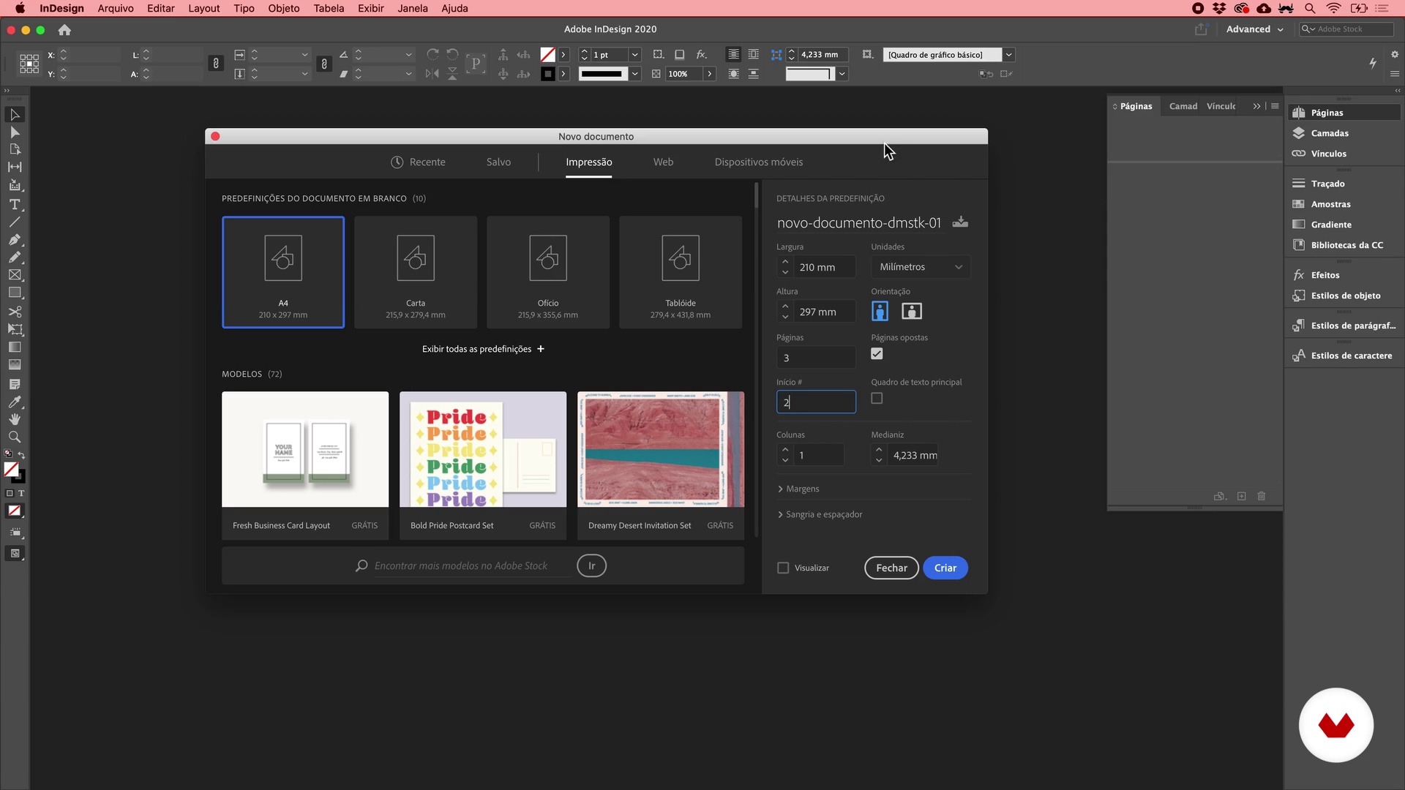This screenshot has width=1405, height=790.
Task: Click the Criar button
Action: click(x=945, y=568)
